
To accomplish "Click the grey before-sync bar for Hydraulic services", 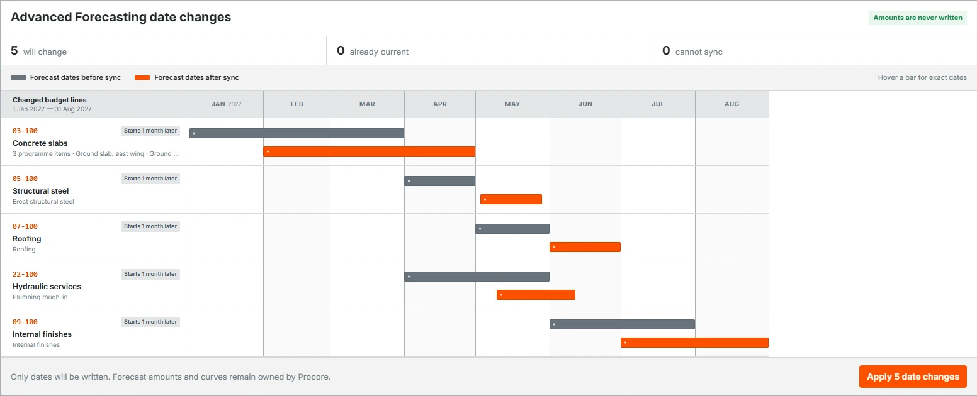I will 477,277.
